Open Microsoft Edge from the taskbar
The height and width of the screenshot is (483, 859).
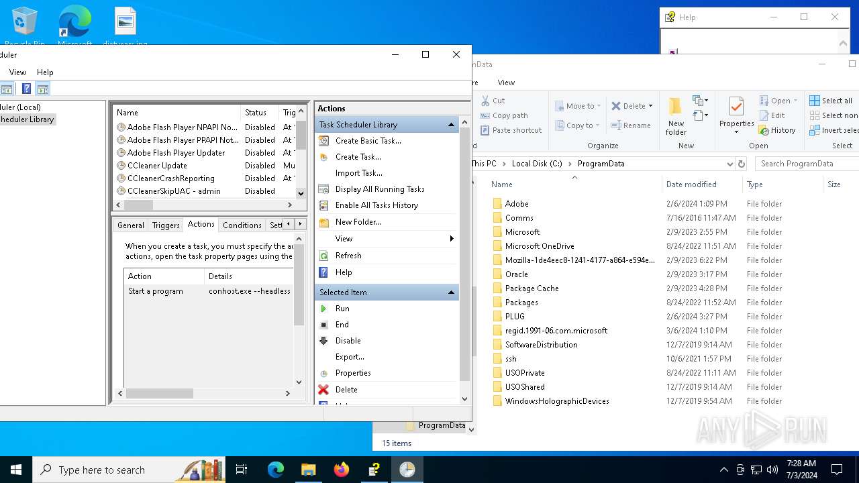point(276,470)
